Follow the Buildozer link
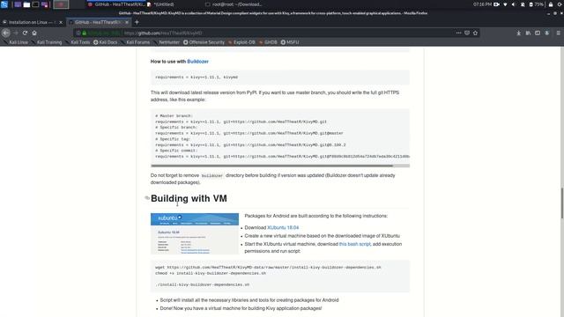This screenshot has height=317, width=564. coord(197,62)
